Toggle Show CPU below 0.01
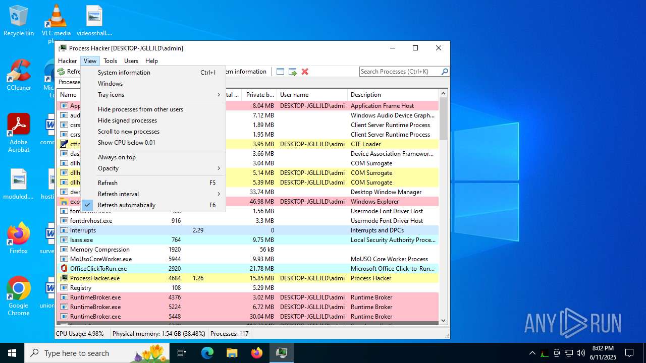This screenshot has width=646, height=363. coord(153,142)
